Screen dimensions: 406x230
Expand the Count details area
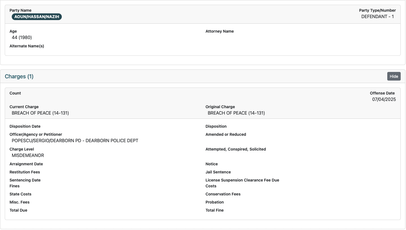[15, 93]
